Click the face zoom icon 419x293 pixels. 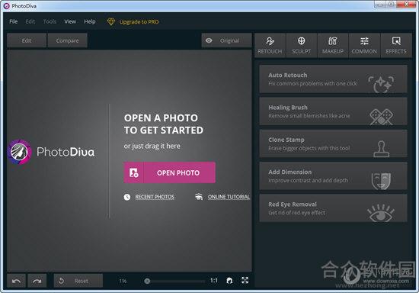point(229,281)
